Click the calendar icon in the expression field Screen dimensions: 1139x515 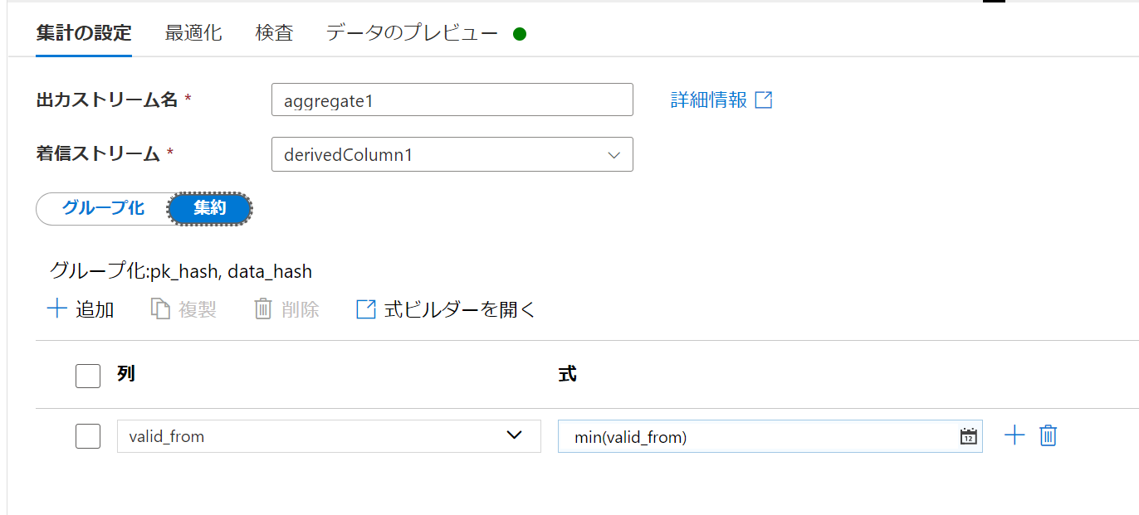point(968,436)
